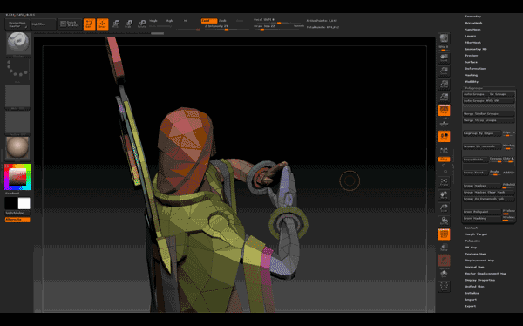Image resolution: width=523 pixels, height=326 pixels.
Task: Click the right shelf Move view icon
Action: point(444,195)
